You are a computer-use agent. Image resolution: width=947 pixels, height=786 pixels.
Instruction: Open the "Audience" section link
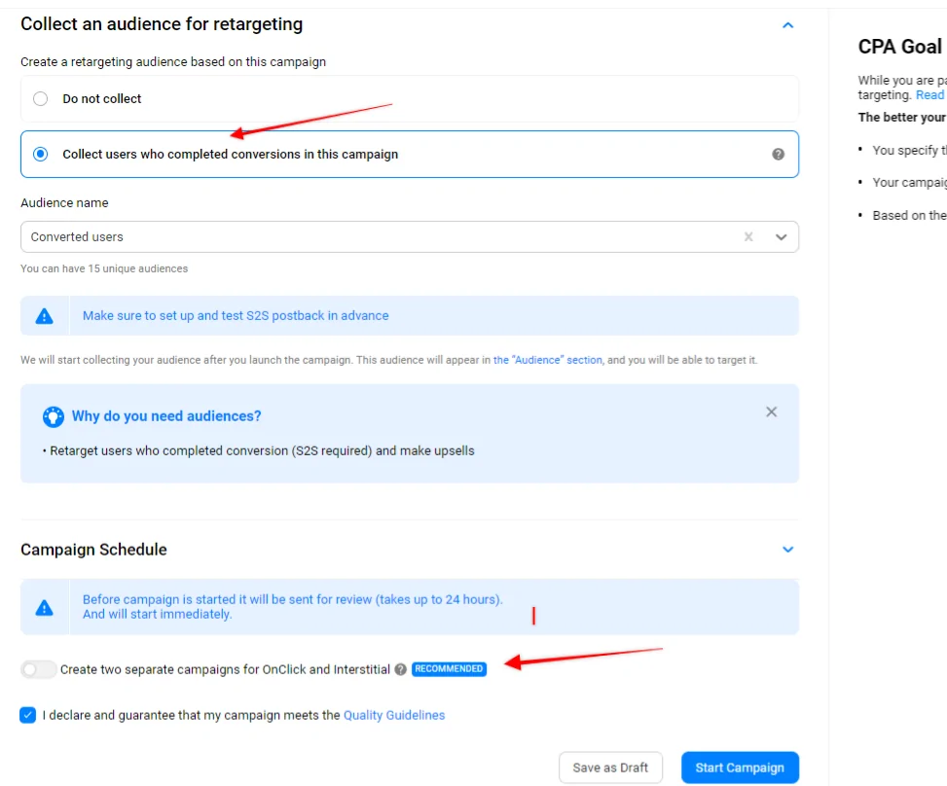pyautogui.click(x=548, y=360)
